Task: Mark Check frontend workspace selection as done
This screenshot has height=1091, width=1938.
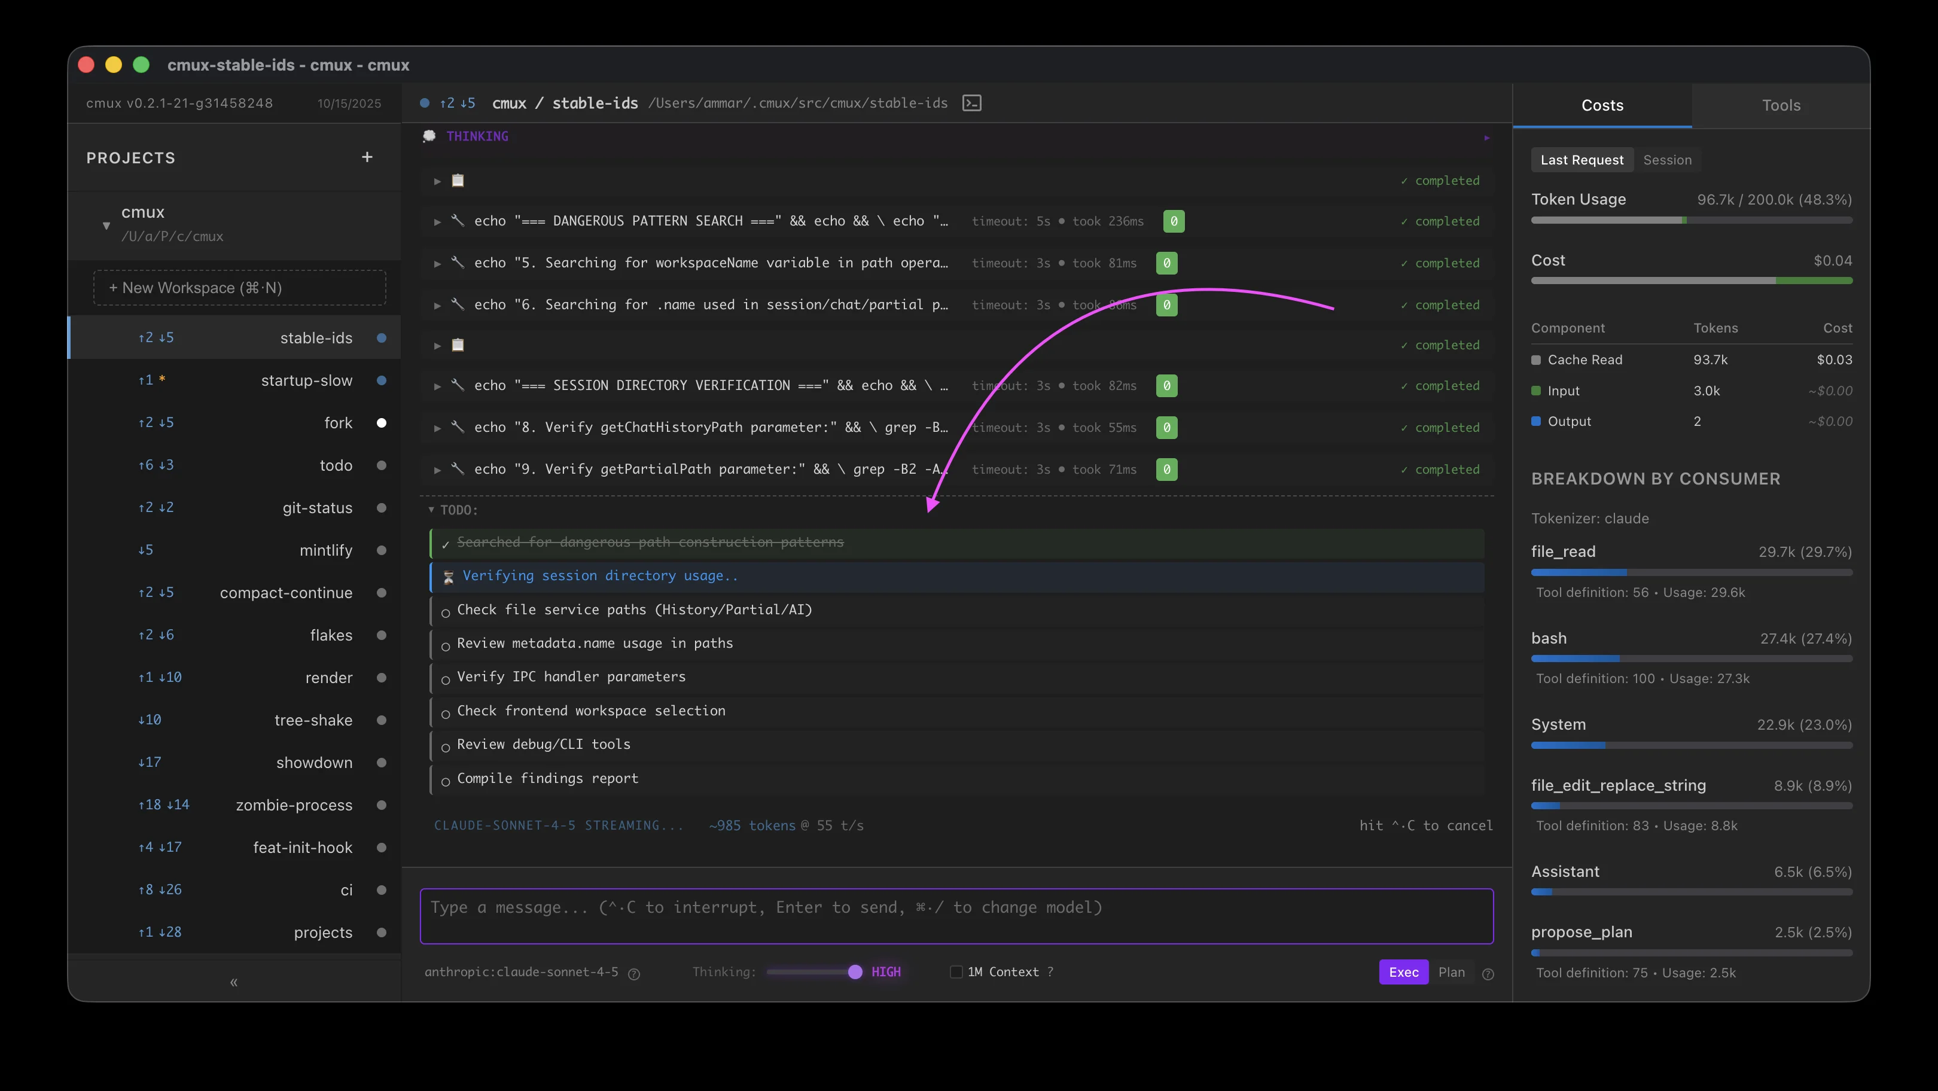Action: pyautogui.click(x=446, y=714)
